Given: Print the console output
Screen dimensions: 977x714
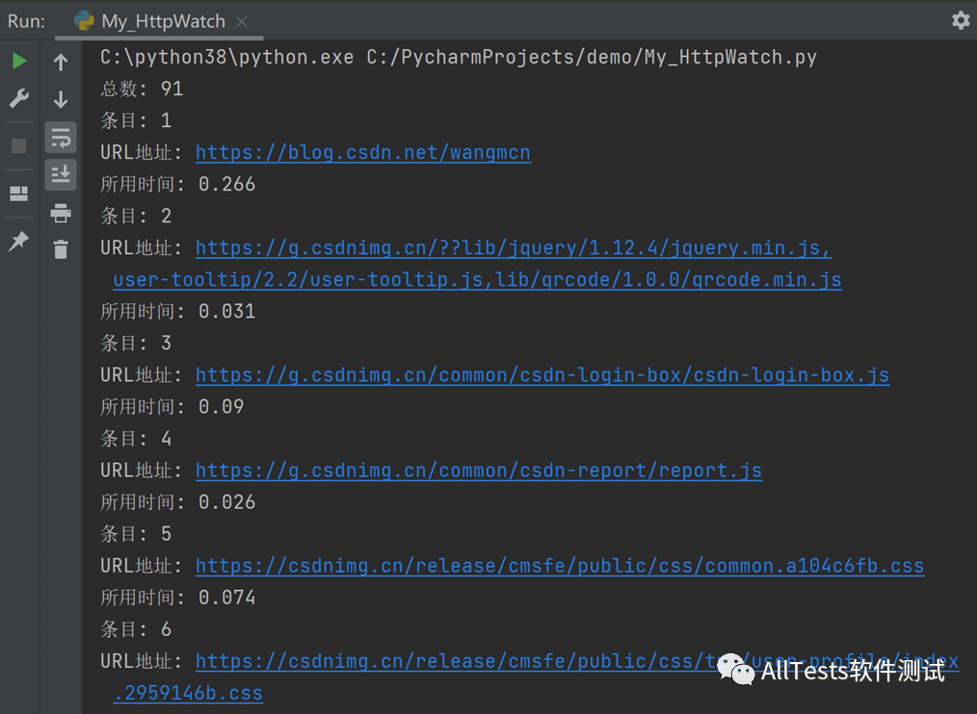Looking at the screenshot, I should coord(61,213).
